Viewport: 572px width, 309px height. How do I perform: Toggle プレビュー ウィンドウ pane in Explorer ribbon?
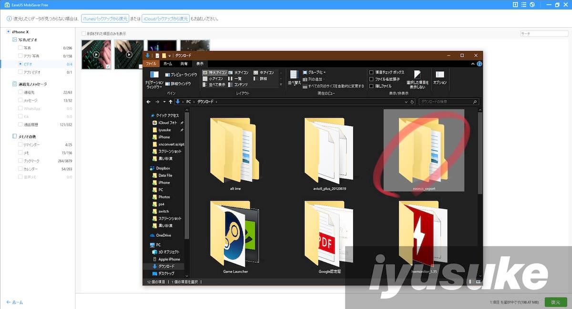click(181, 75)
